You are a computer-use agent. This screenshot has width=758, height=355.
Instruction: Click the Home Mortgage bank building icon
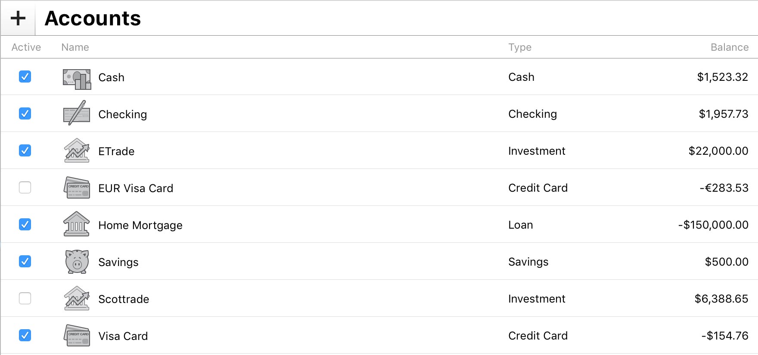coord(76,224)
